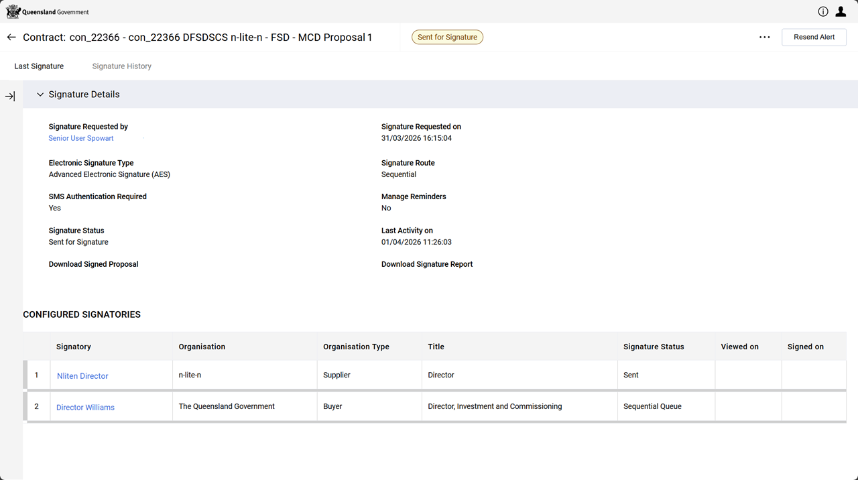Open the user profile icon
The width and height of the screenshot is (858, 480).
coord(841,11)
